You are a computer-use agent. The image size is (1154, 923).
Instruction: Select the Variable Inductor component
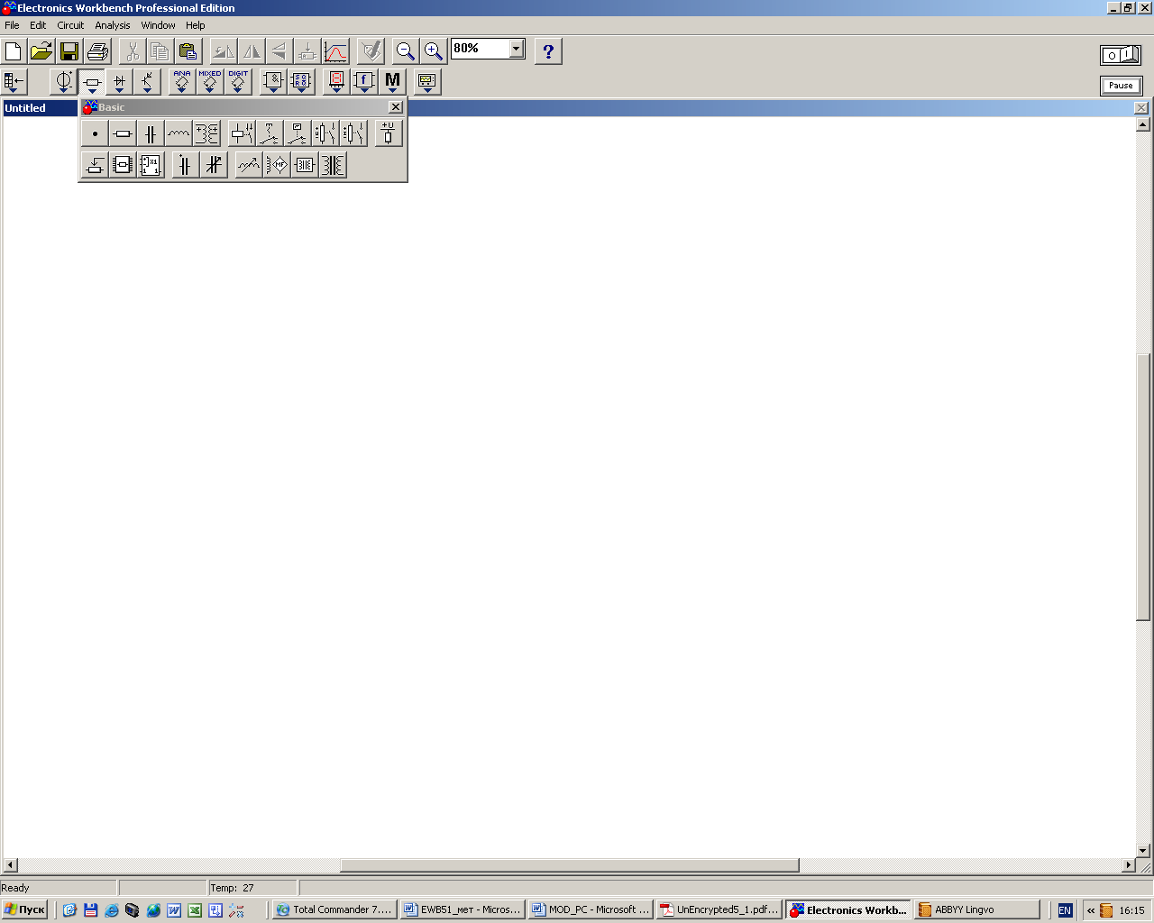[248, 165]
